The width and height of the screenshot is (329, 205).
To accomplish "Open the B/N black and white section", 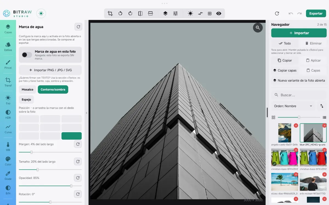I will 8,190.
